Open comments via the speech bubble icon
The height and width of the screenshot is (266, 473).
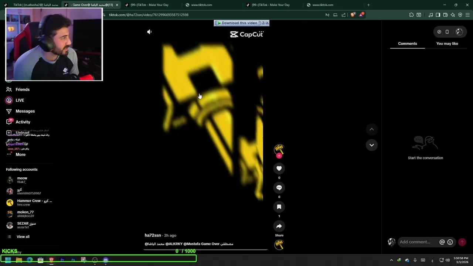point(279,188)
